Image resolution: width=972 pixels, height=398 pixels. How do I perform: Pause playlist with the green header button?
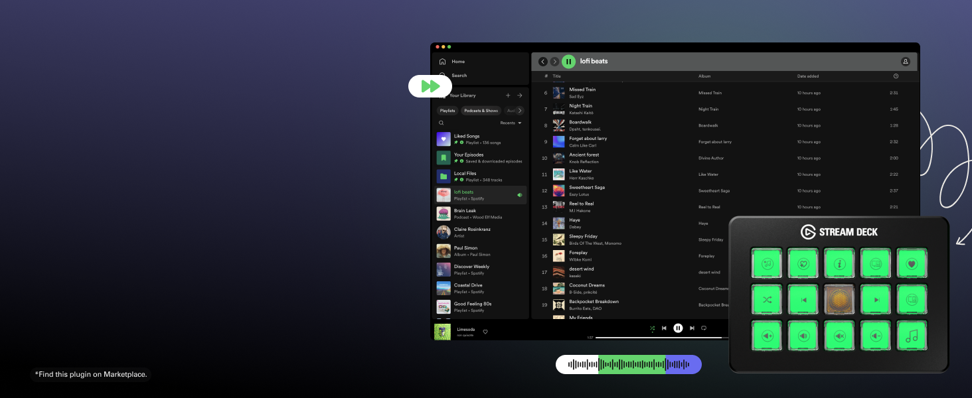click(568, 62)
